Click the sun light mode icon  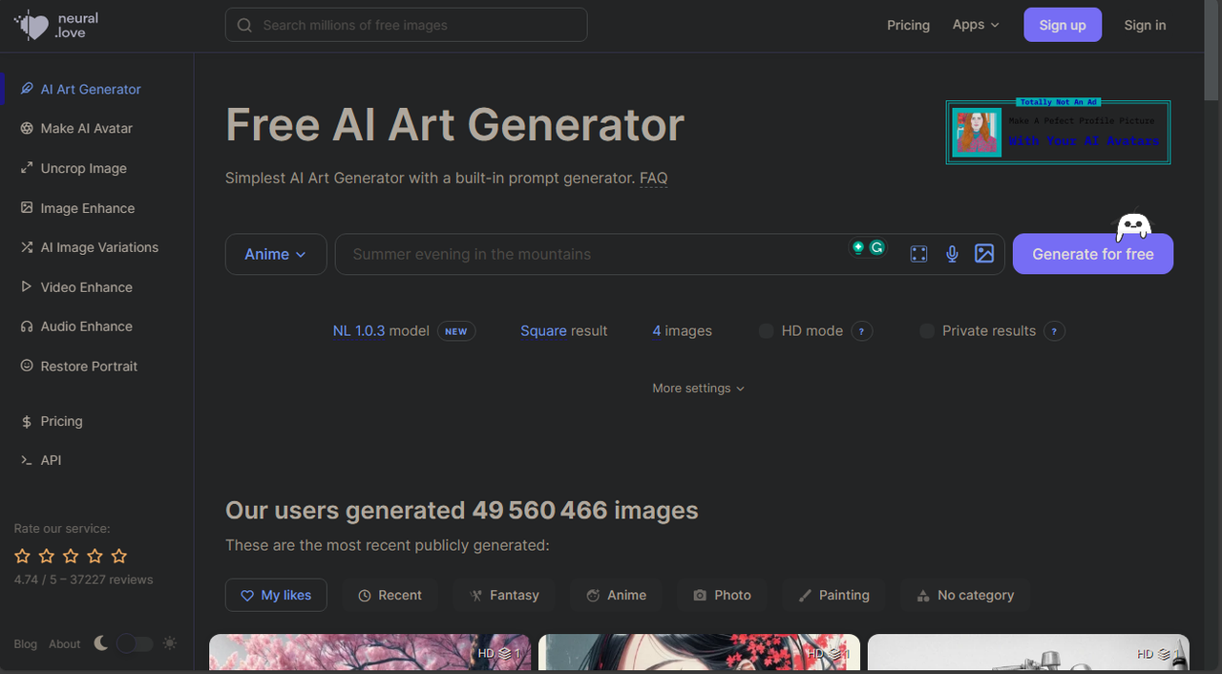click(x=170, y=643)
